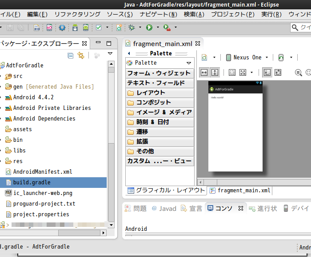
Task: Switch to fragment_main.xml editor tab
Action: pos(163,44)
